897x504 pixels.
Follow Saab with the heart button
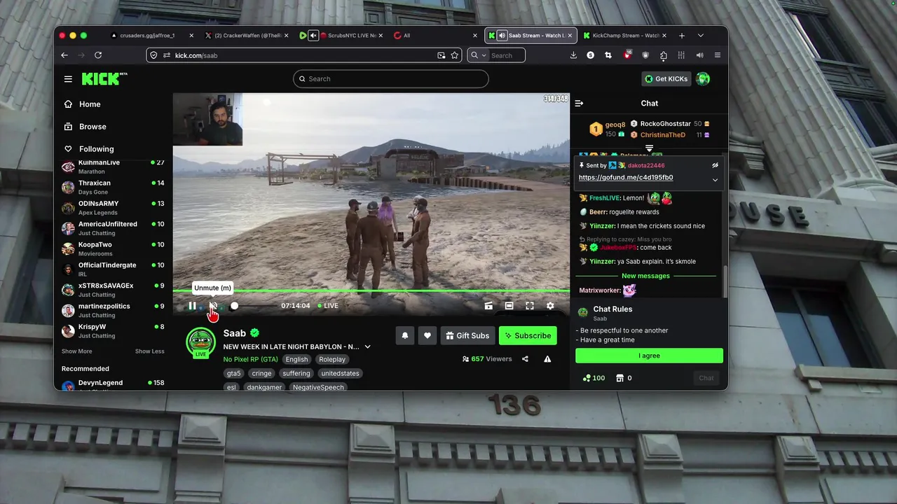click(427, 335)
